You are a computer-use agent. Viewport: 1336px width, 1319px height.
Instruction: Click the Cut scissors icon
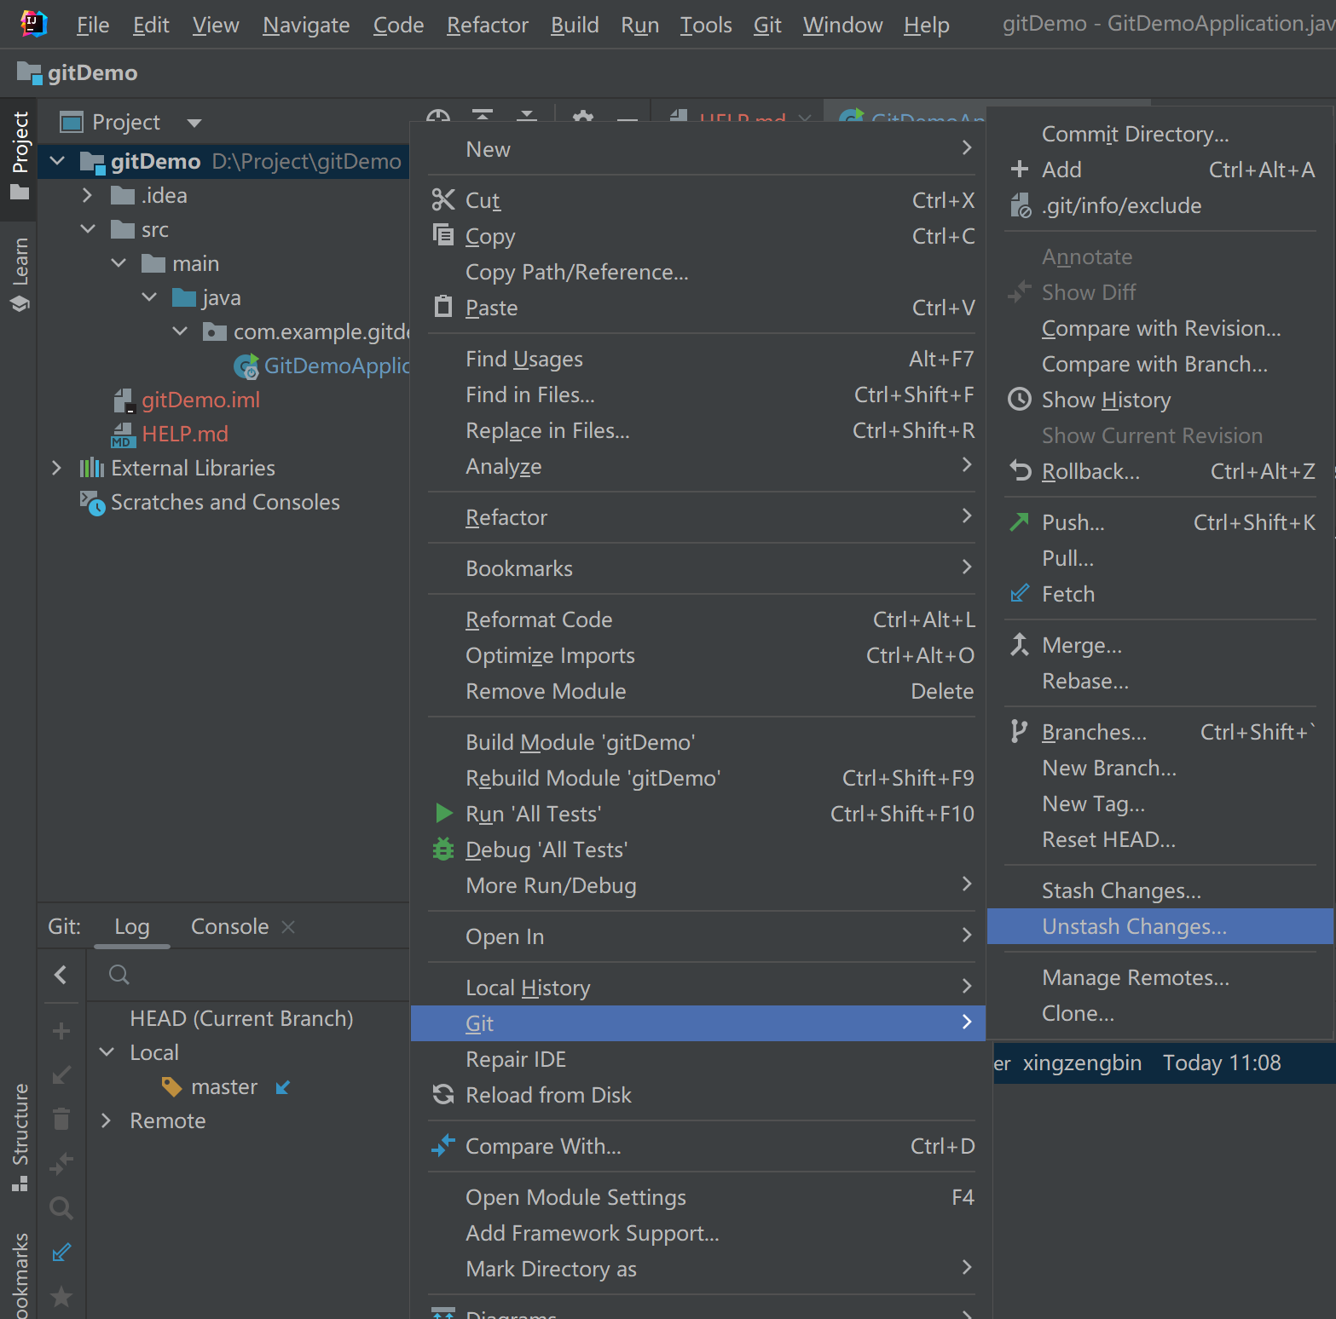(x=443, y=200)
